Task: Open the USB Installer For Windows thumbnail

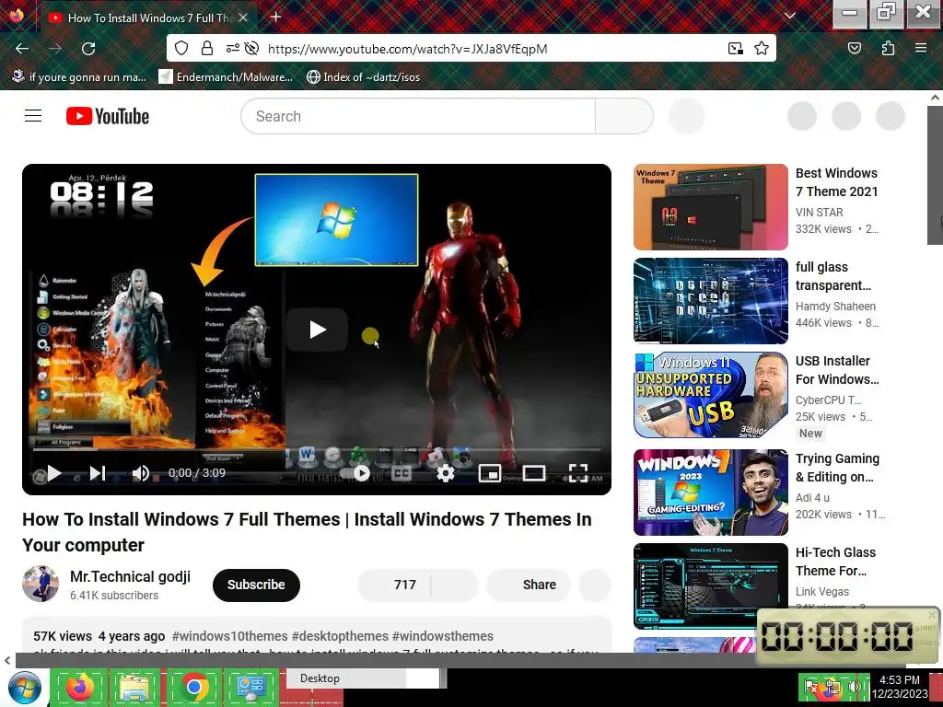Action: click(710, 395)
